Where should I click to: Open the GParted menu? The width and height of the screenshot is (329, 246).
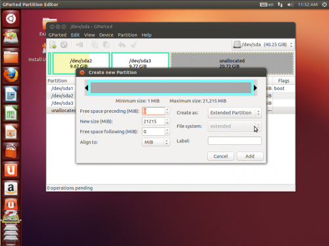coord(57,35)
